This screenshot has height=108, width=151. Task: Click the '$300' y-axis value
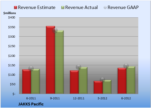12,37
